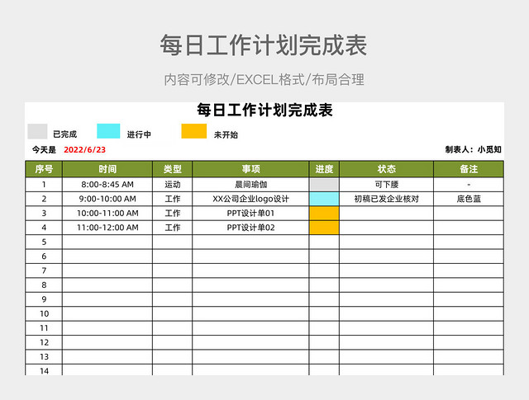Select serial number 2 cell
The width and height of the screenshot is (529, 400).
(x=44, y=199)
